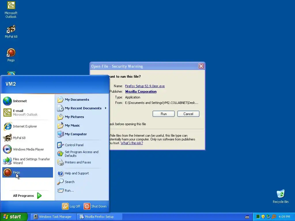Click the green Task Manager CPU tray icon
This screenshot has width=295, height=221.
coord(258,217)
